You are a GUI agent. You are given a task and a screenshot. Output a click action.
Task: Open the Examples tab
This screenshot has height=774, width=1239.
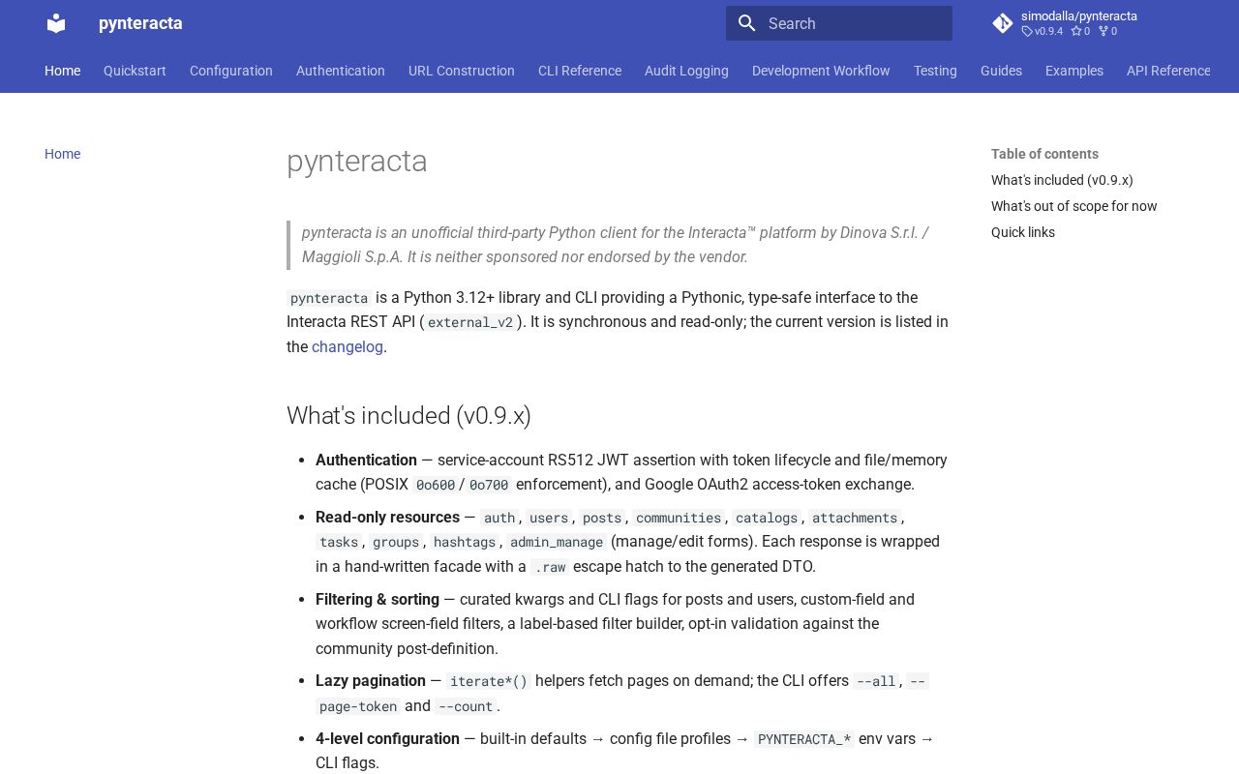[1074, 71]
